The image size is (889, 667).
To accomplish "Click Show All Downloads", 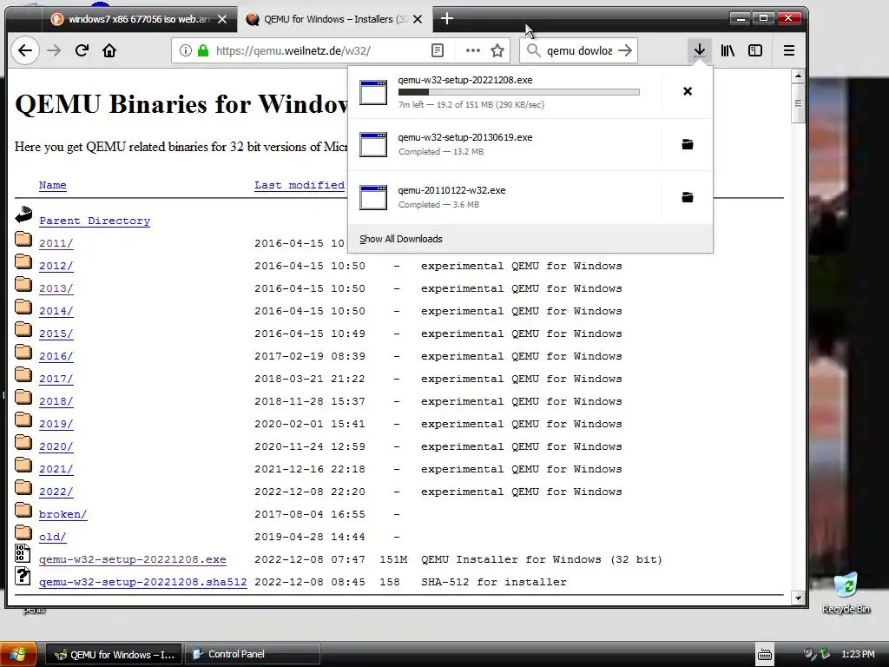I will 401,239.
